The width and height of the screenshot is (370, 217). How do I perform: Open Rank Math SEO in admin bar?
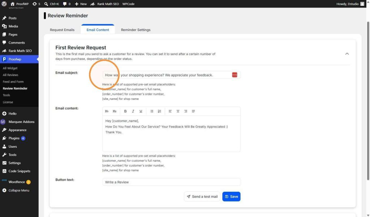(104, 4)
